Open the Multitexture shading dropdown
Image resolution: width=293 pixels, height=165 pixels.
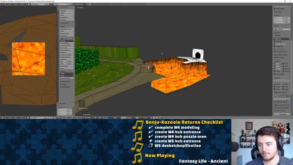click(282, 38)
